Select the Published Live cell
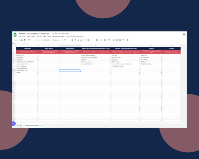 (x=152, y=64)
